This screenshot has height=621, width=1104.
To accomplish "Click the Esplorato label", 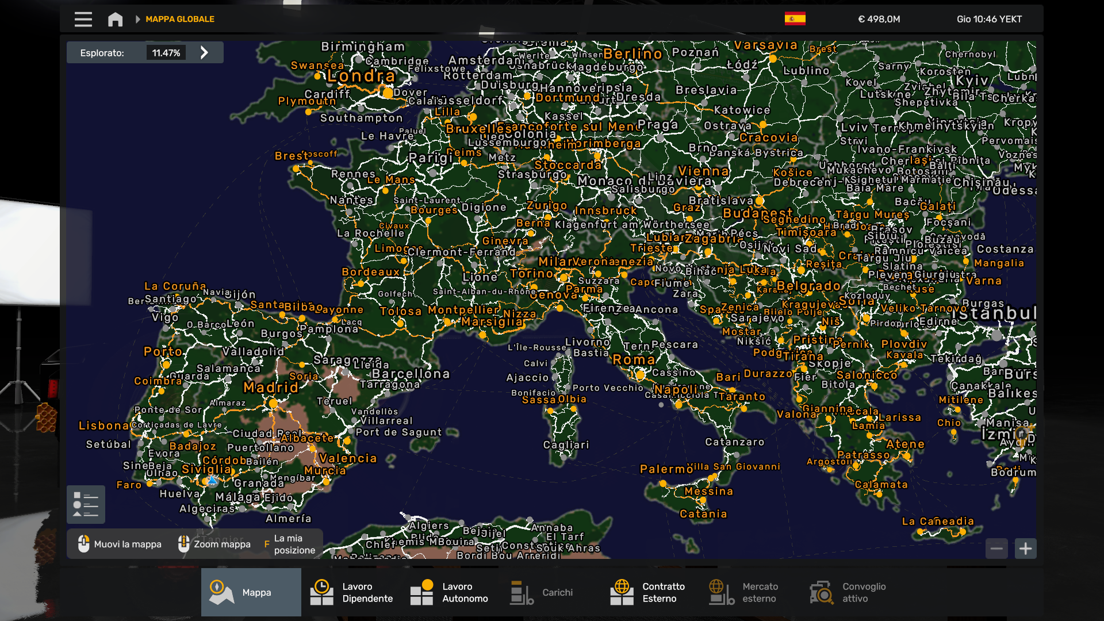I will point(102,53).
